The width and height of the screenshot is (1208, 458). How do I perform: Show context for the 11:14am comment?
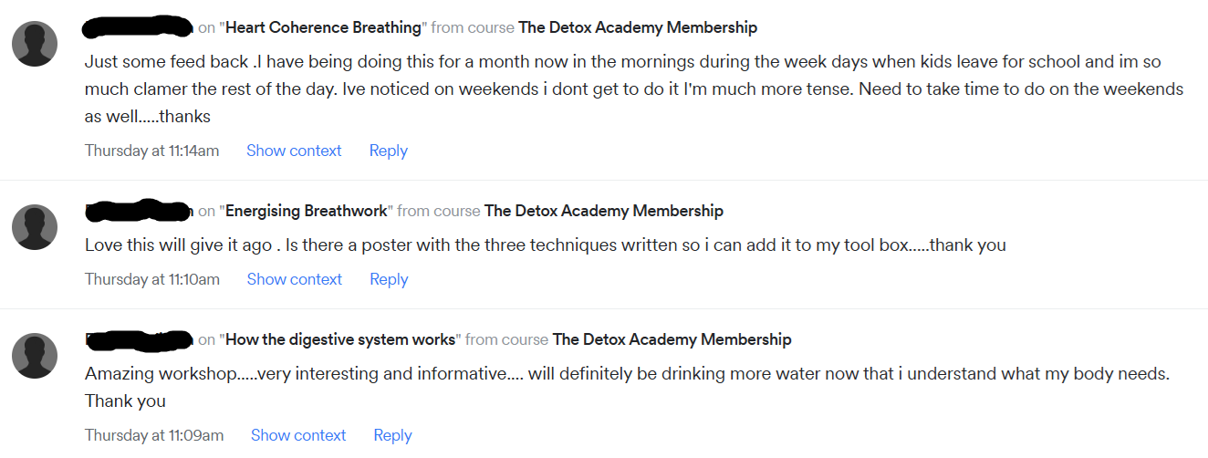pyautogui.click(x=294, y=151)
